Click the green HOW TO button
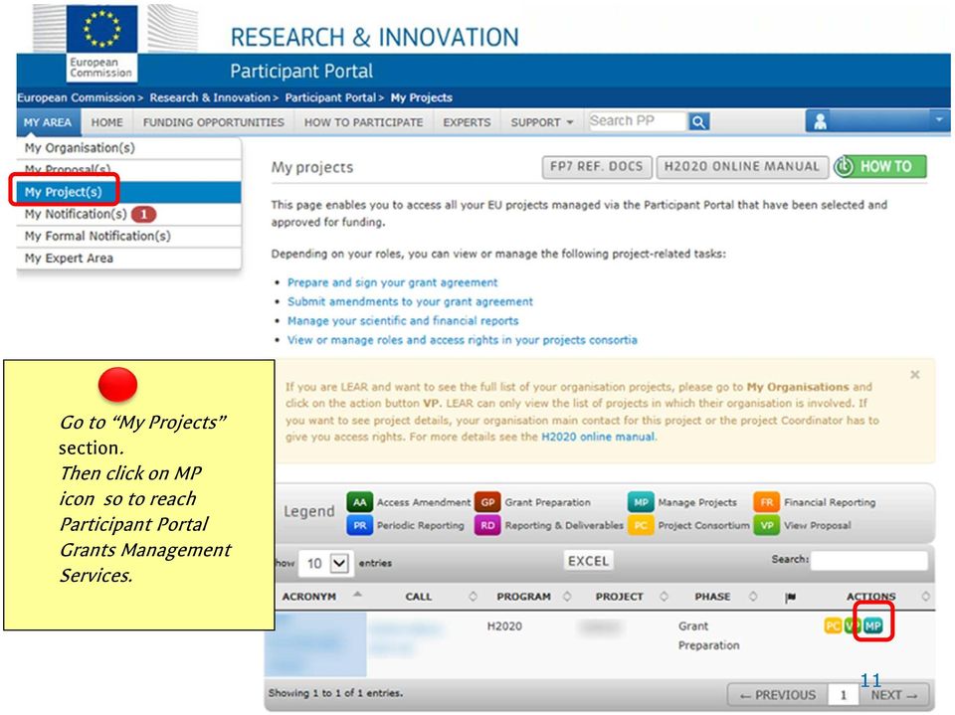Image resolution: width=955 pixels, height=715 pixels. 880,166
